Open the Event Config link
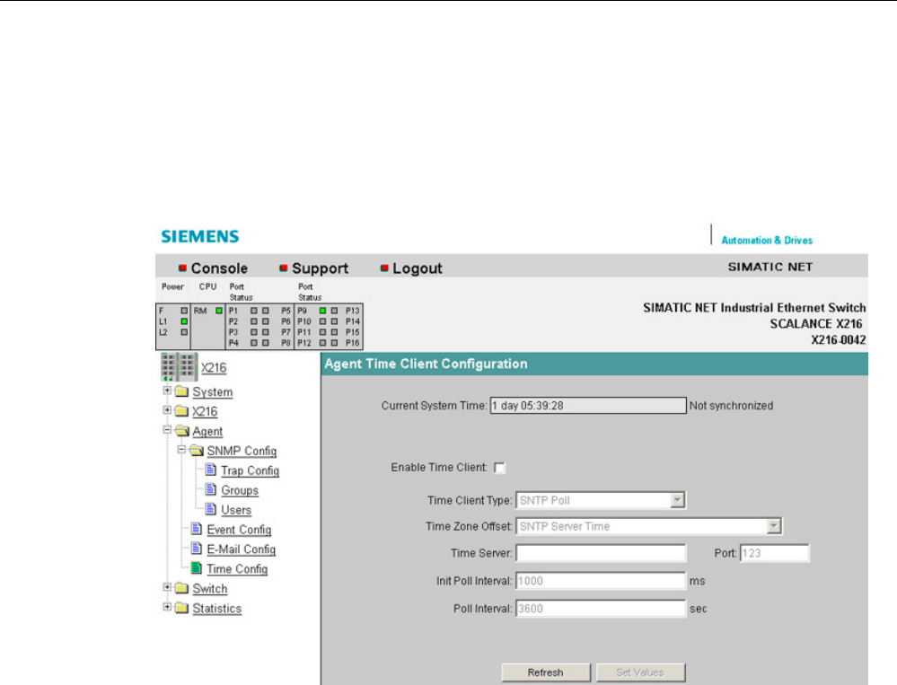 [x=239, y=530]
